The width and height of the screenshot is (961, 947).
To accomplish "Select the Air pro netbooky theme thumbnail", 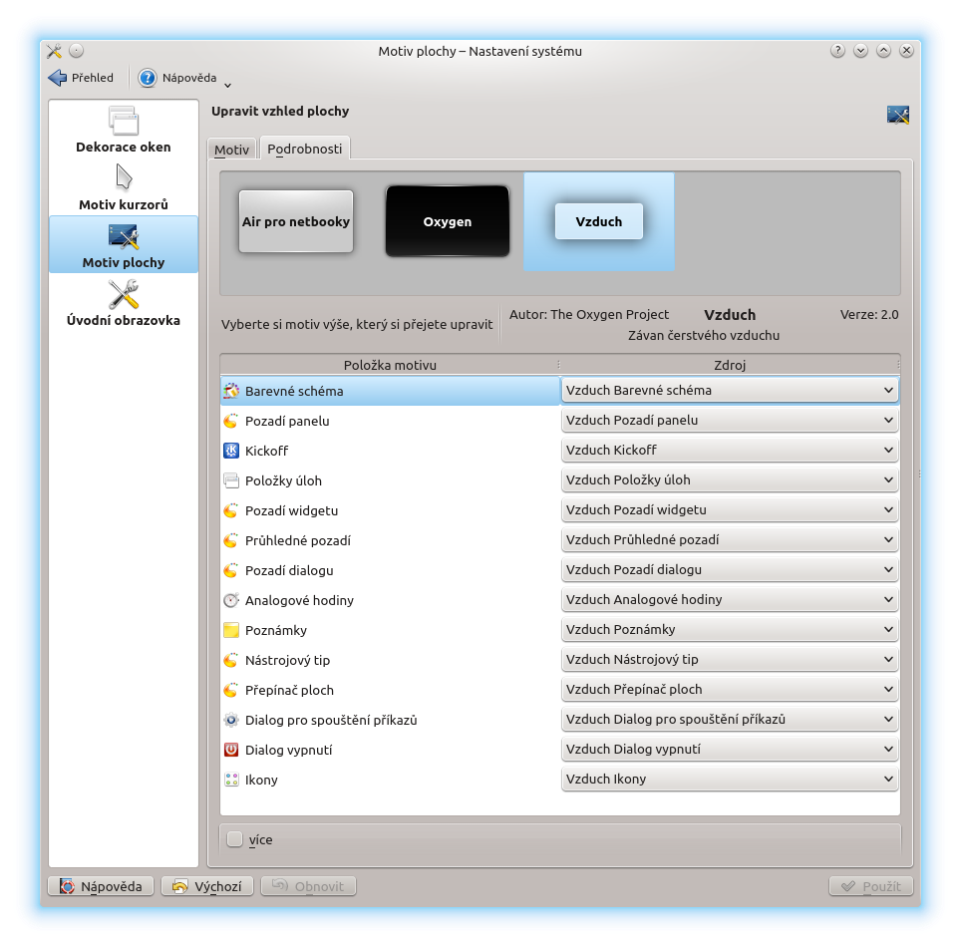I will (296, 221).
